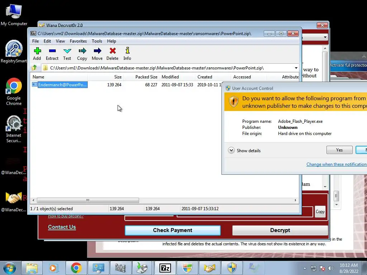Viewport: 367px width, 275px height.
Task: Open Google Chrome desktop shortcut
Action: [x=14, y=92]
